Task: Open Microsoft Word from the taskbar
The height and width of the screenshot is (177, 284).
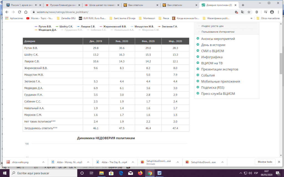Action: click(159, 173)
